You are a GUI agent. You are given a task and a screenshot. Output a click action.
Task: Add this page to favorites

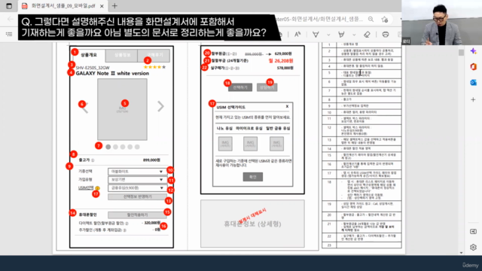pos(385,19)
